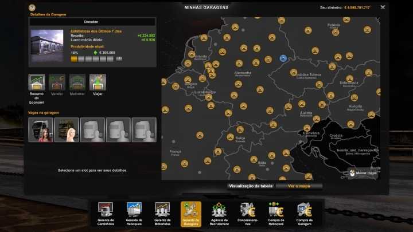Click garage marker beside República Tcheca label
Screen dimensions: 413x232
(x=294, y=72)
